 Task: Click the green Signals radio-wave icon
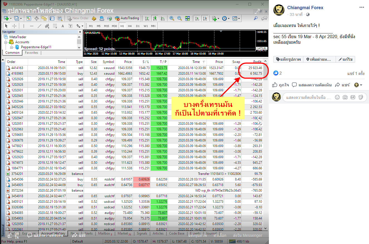tap(110, 18)
